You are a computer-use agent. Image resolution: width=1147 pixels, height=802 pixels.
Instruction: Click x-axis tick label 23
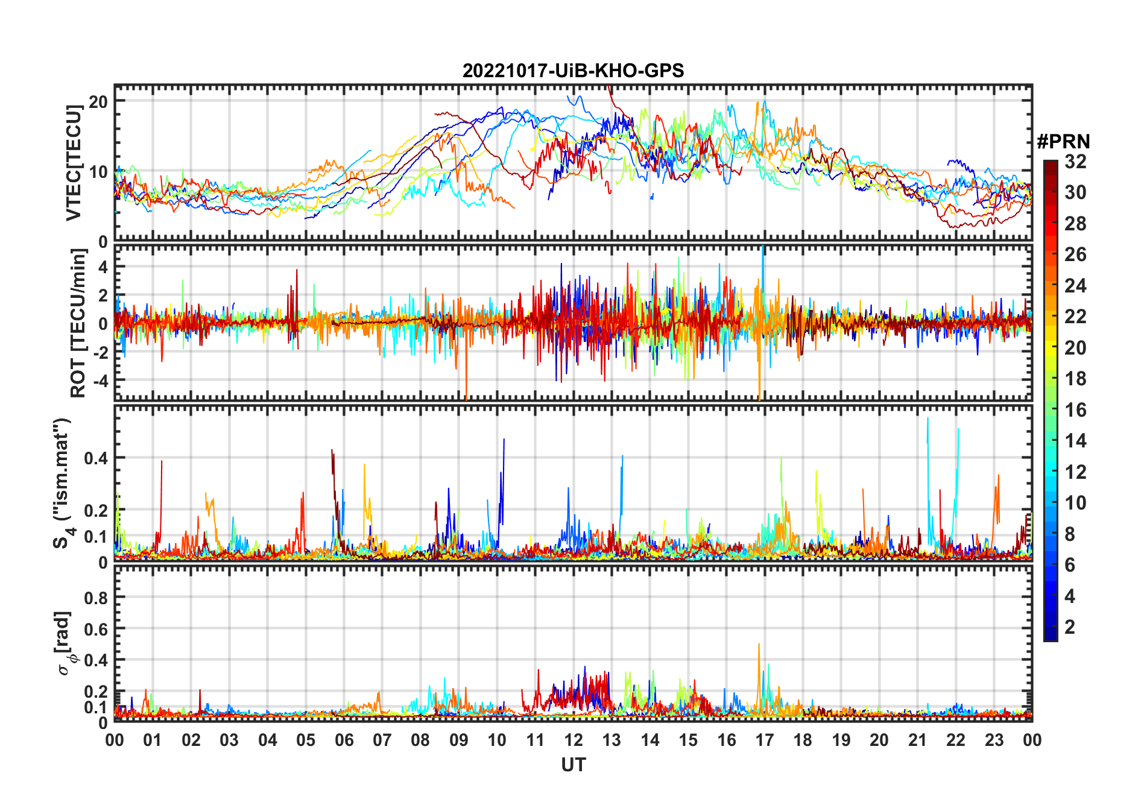click(x=994, y=740)
